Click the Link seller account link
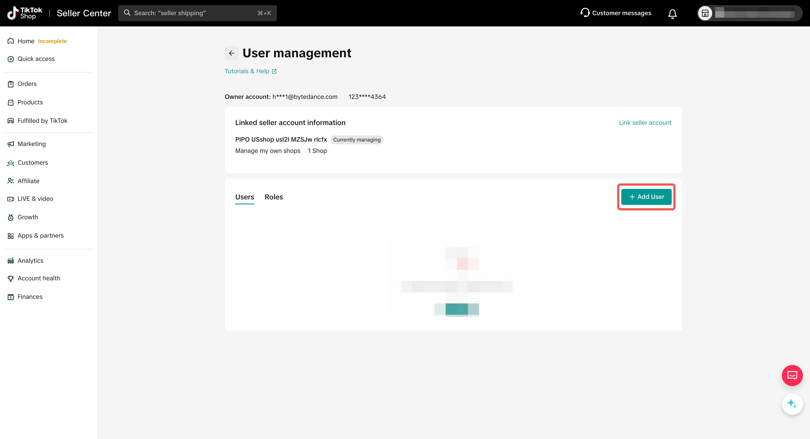 pos(645,123)
